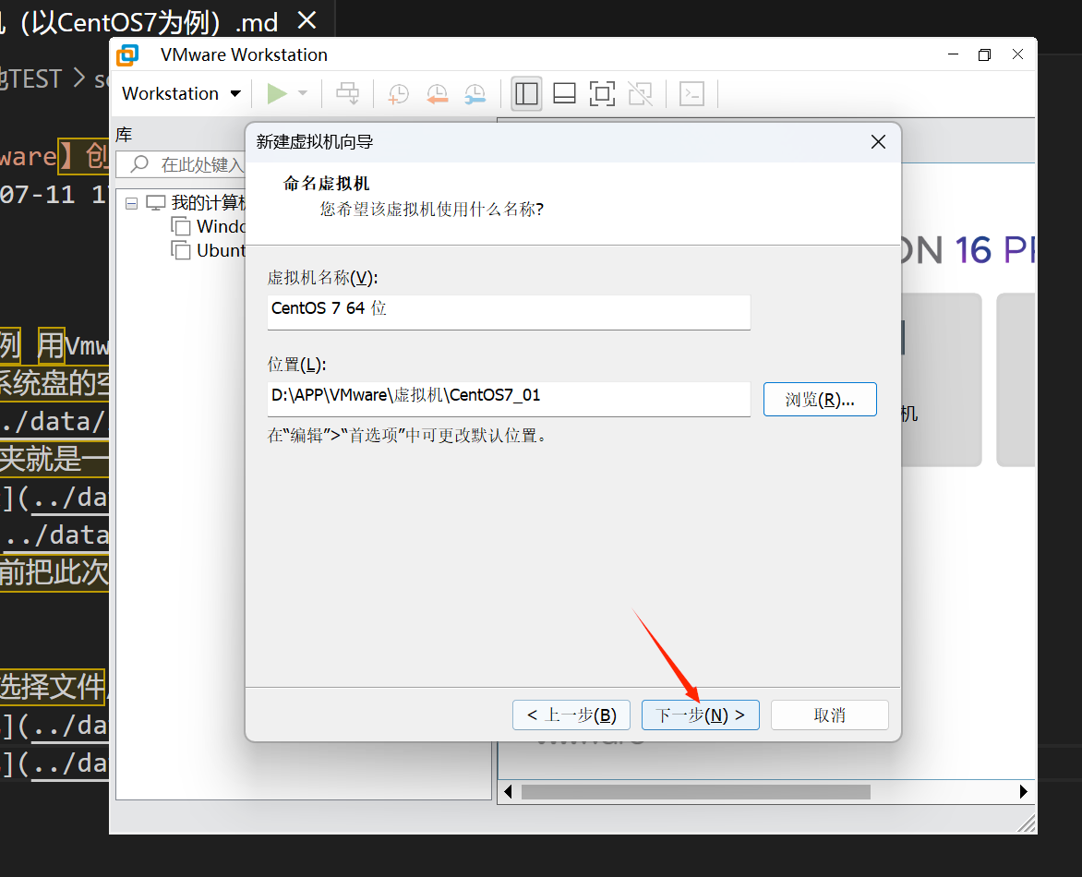Maximize the VMware Workstation window

pos(985,54)
